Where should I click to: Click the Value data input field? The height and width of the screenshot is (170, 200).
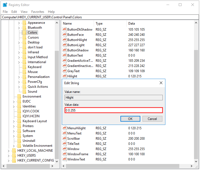[114, 110]
